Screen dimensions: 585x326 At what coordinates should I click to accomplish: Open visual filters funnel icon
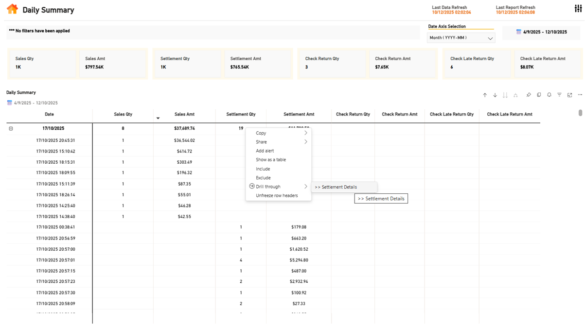[559, 95]
